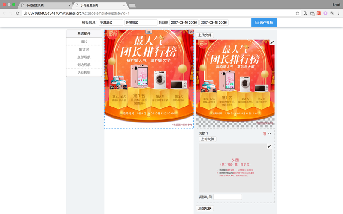Click the grey S extension icon
The height and width of the screenshot is (214, 343).
[332, 13]
